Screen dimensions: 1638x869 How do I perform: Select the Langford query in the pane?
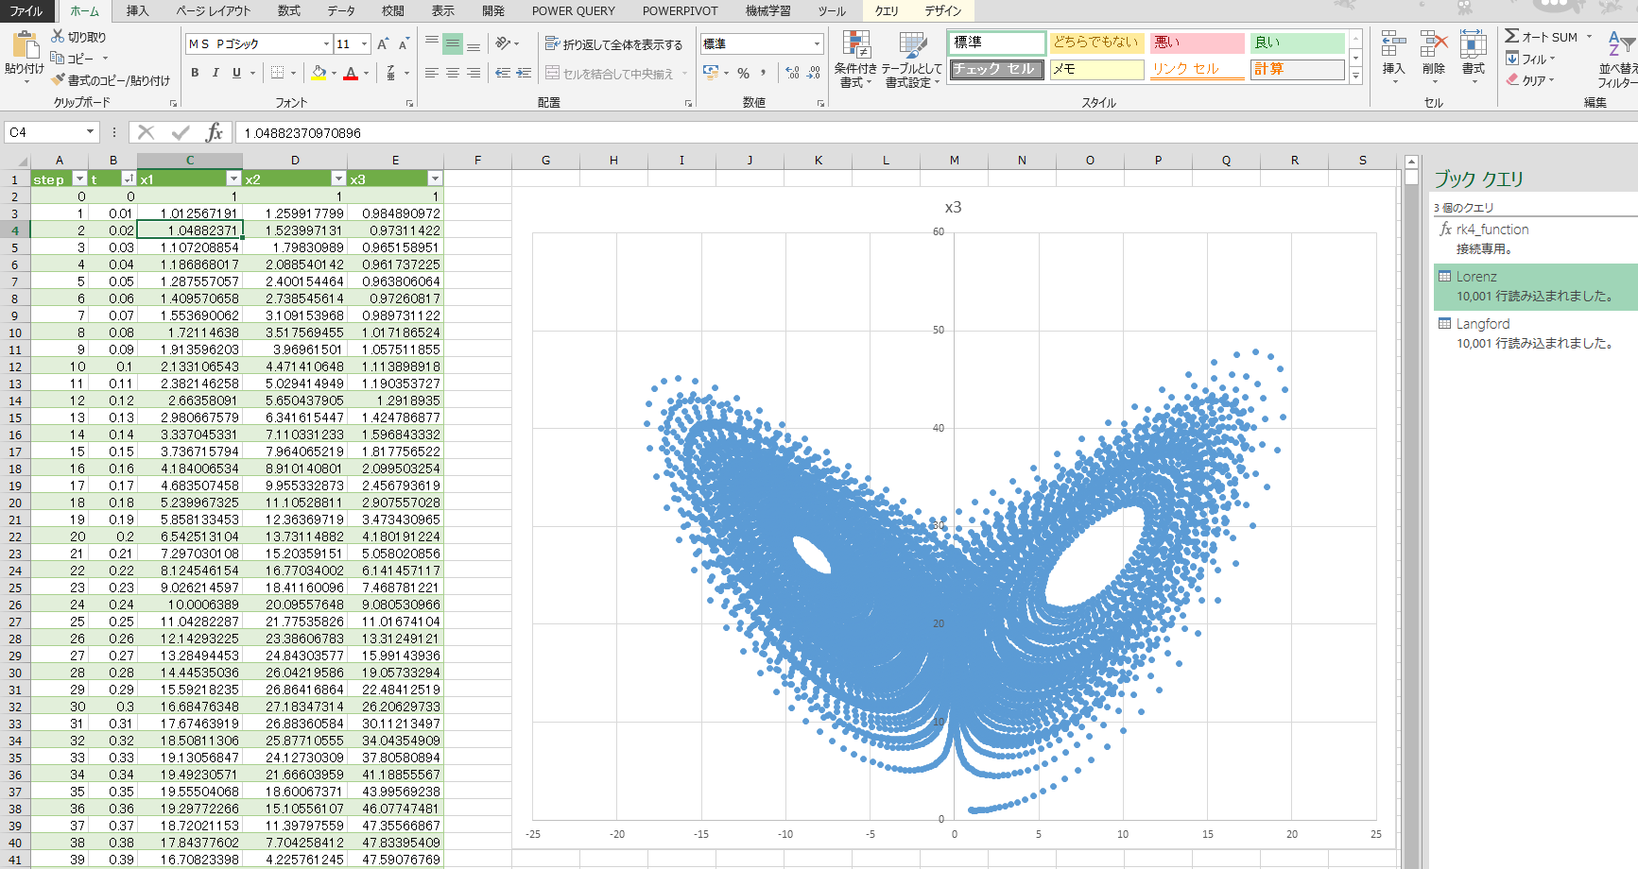click(1482, 324)
